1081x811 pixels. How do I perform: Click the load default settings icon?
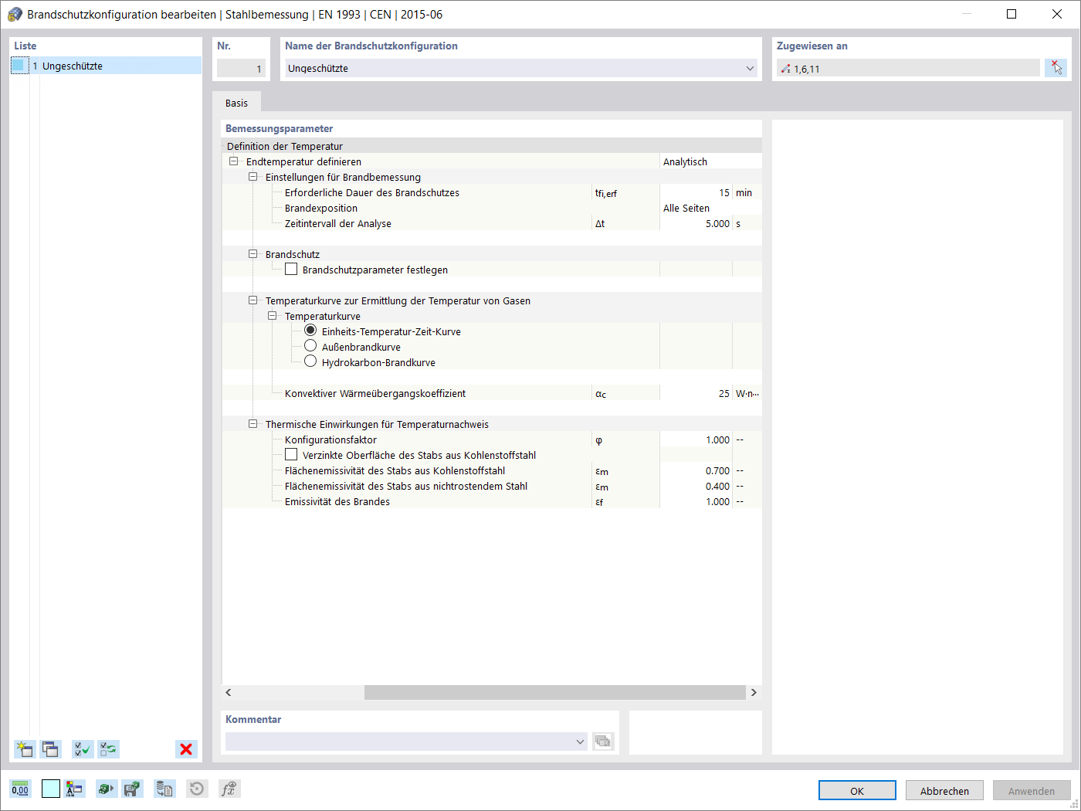click(x=106, y=789)
